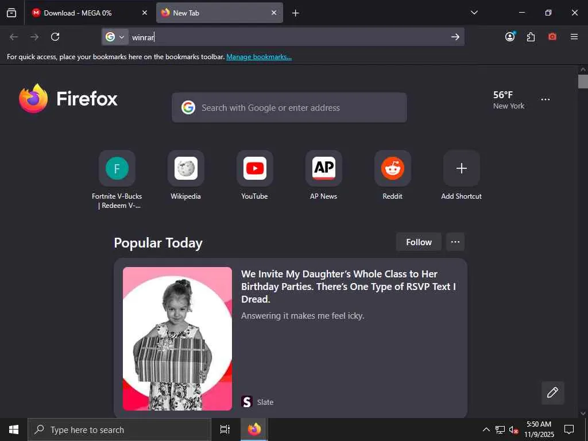The width and height of the screenshot is (588, 441).
Task: Close the New Tab tab
Action: (x=274, y=13)
